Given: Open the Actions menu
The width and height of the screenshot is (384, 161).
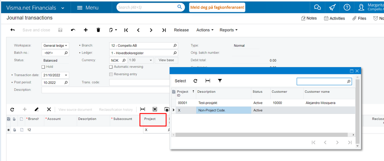Looking at the screenshot, I should (205, 30).
